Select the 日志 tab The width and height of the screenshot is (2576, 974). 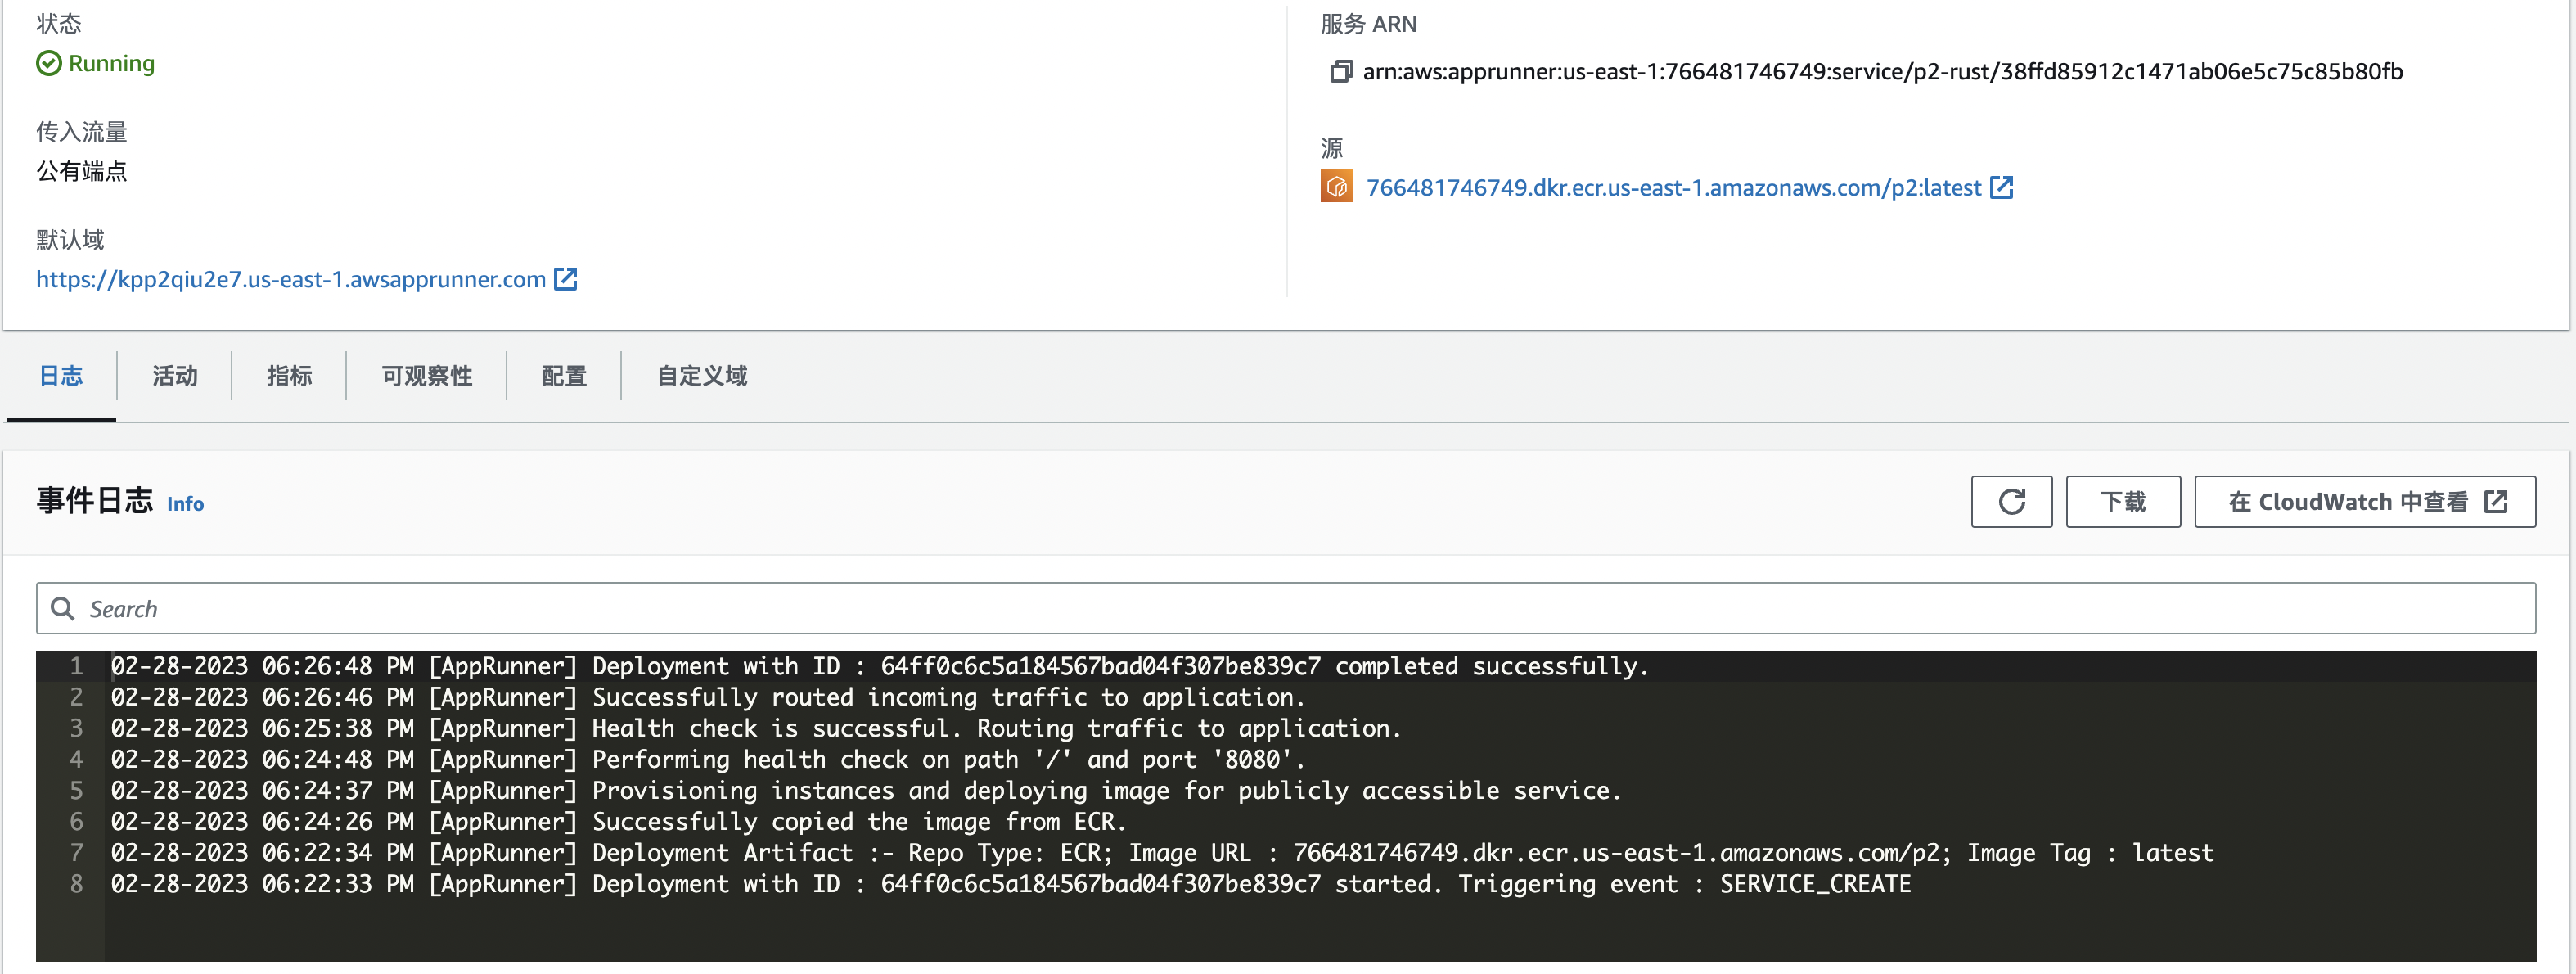pyautogui.click(x=61, y=376)
